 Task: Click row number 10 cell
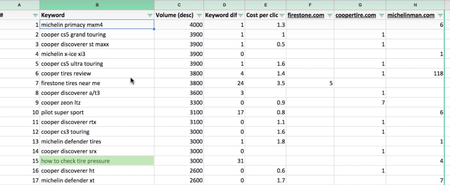(20, 112)
